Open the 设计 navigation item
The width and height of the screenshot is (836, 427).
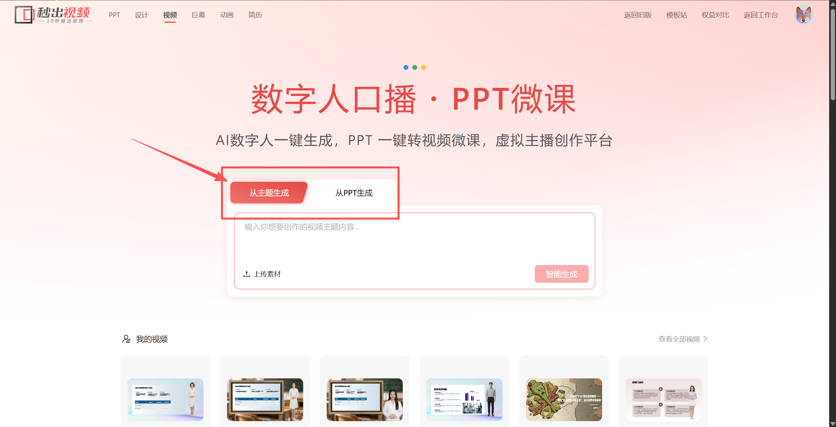click(141, 15)
